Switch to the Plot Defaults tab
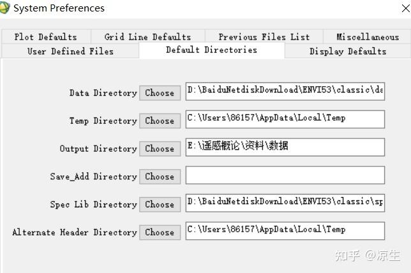Screen dimensions: 411x273 pyautogui.click(x=45, y=37)
